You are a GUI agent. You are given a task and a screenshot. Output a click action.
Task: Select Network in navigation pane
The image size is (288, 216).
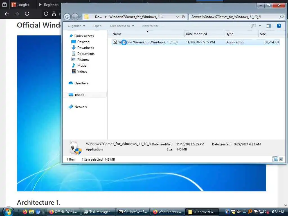[78, 107]
